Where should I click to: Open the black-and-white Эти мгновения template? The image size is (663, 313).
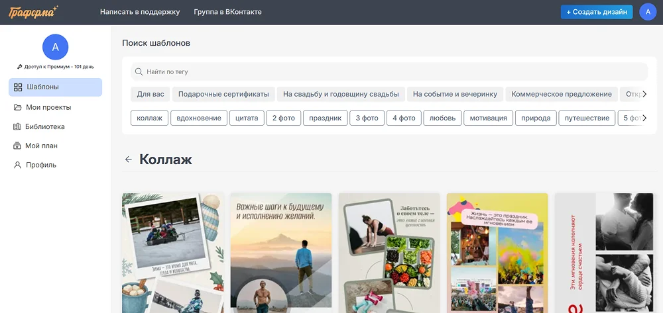click(605, 253)
